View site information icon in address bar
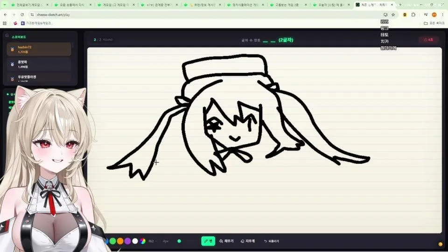Image resolution: width=448 pixels, height=252 pixels. pos(32,14)
